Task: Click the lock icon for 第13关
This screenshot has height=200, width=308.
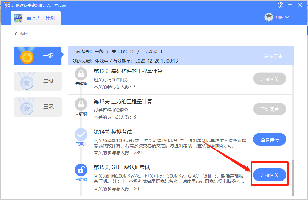Action: [81, 104]
